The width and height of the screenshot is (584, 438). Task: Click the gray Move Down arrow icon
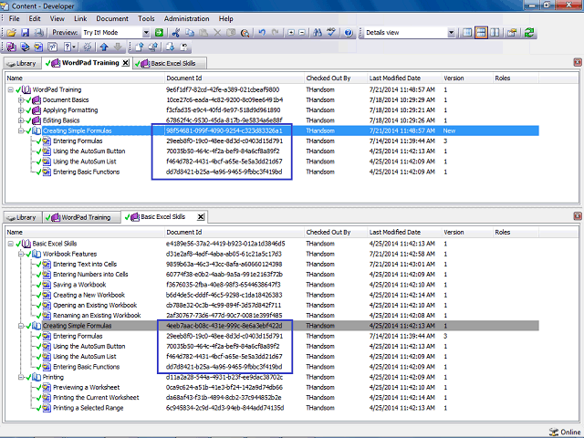click(118, 47)
